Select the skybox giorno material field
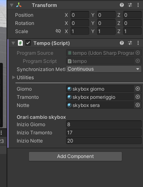143x187 pixels. (100, 89)
